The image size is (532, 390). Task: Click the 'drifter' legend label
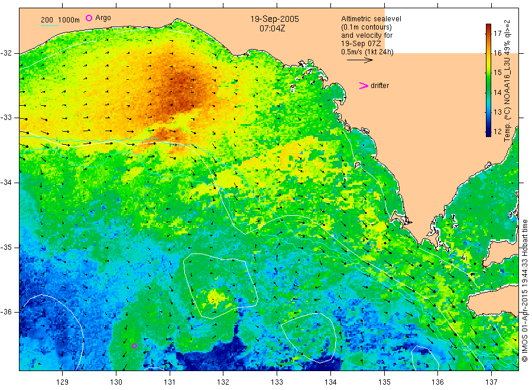coord(379,86)
